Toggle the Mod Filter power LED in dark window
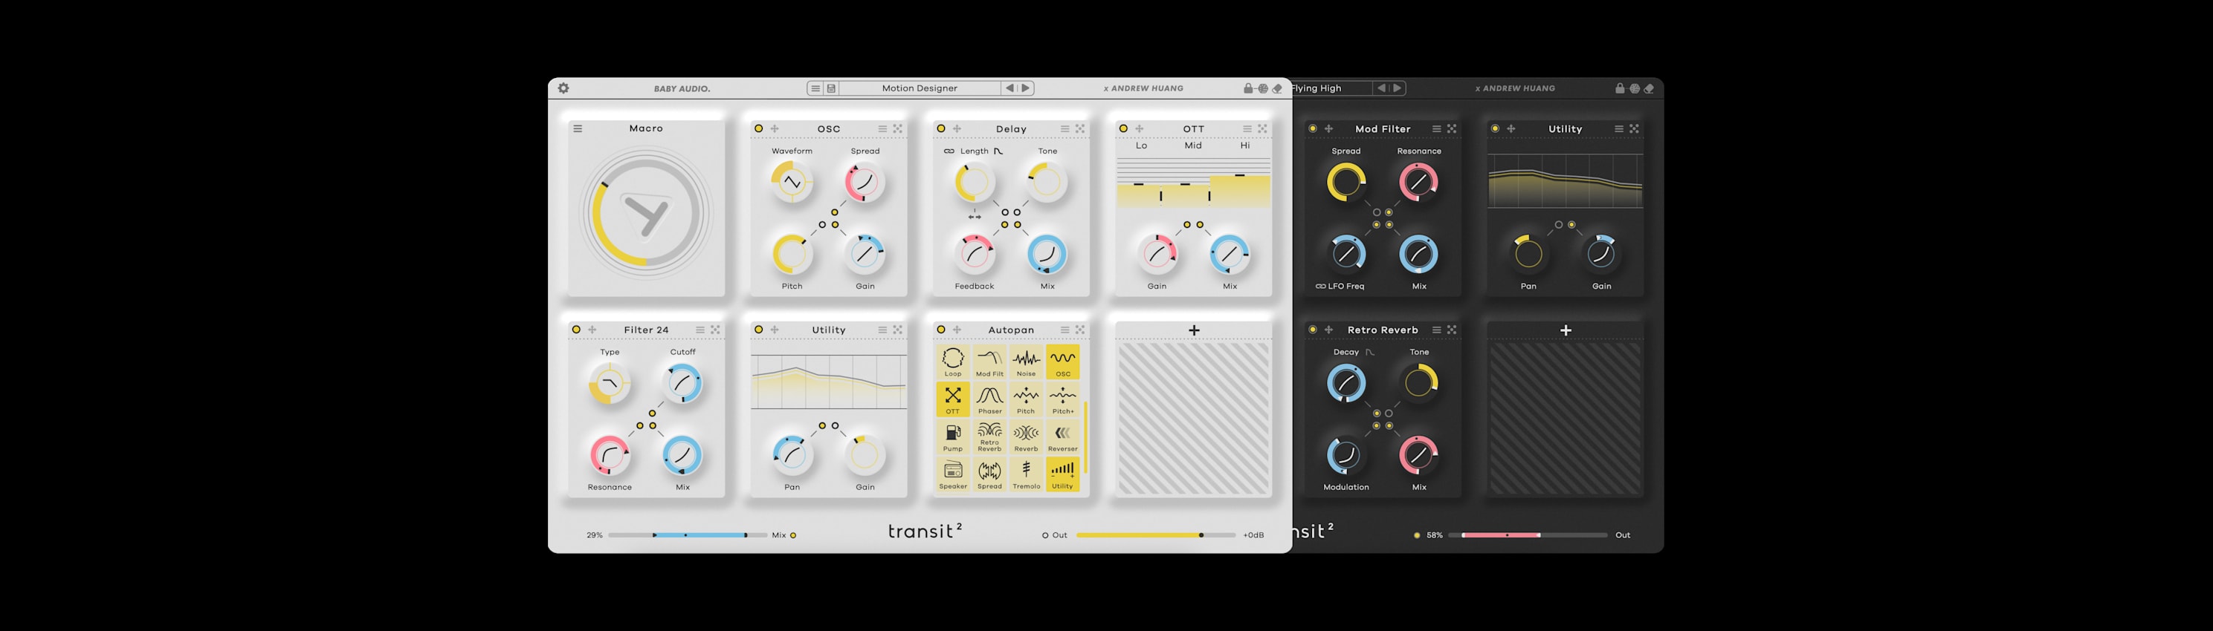The width and height of the screenshot is (2213, 631). coord(1313,128)
